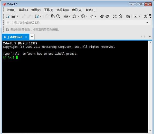The height and width of the screenshot is (134, 154).
Task: Maximize the Xshell 5 window
Action: (x=140, y=4)
